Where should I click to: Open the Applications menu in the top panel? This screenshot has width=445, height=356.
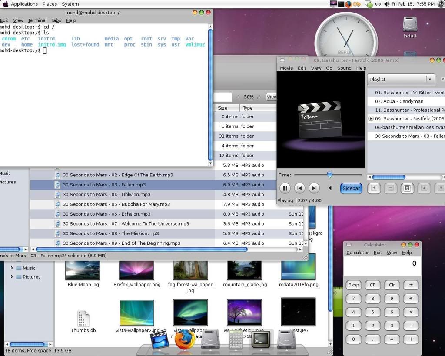24,4
